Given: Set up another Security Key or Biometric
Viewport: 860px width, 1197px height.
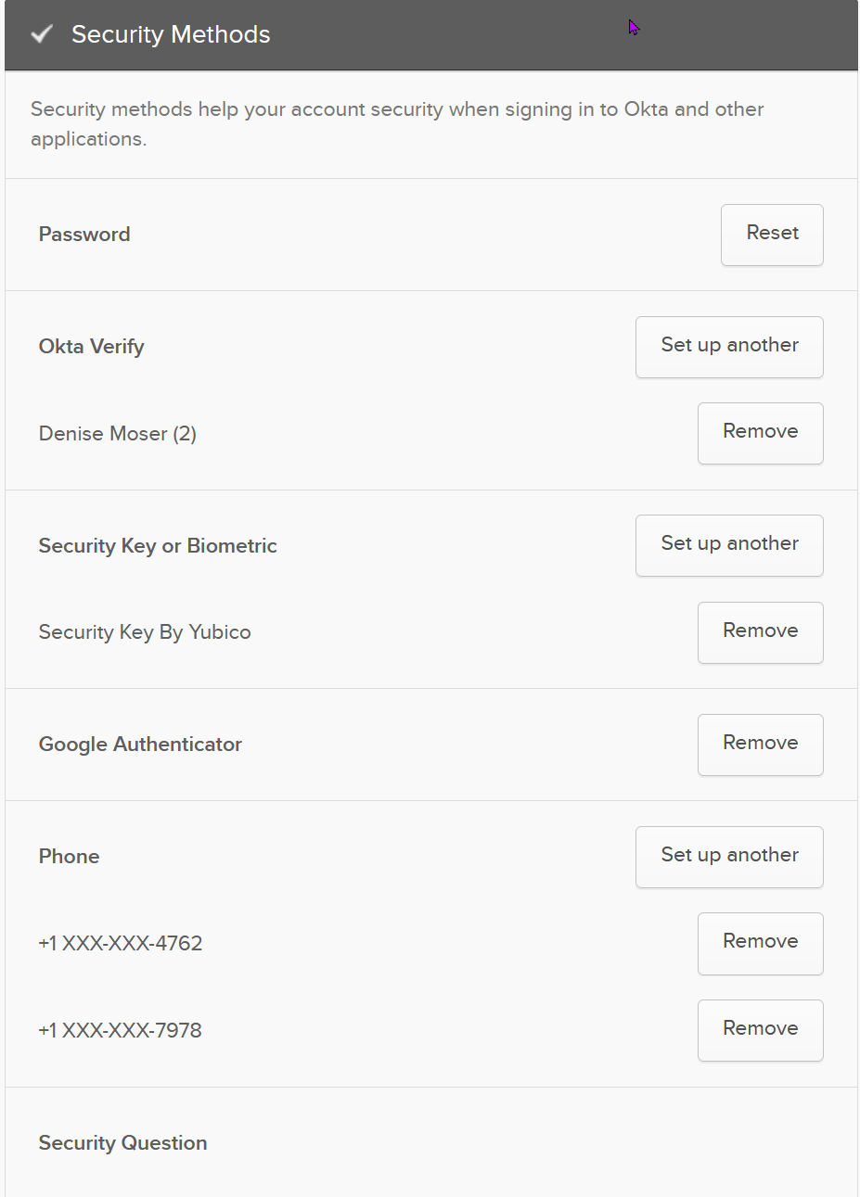Looking at the screenshot, I should (x=729, y=545).
